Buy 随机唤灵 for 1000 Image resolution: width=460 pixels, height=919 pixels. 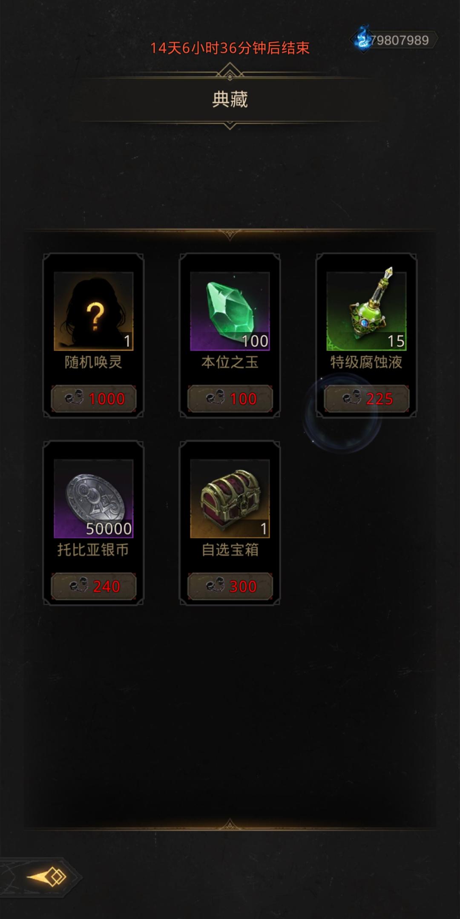[x=94, y=399]
